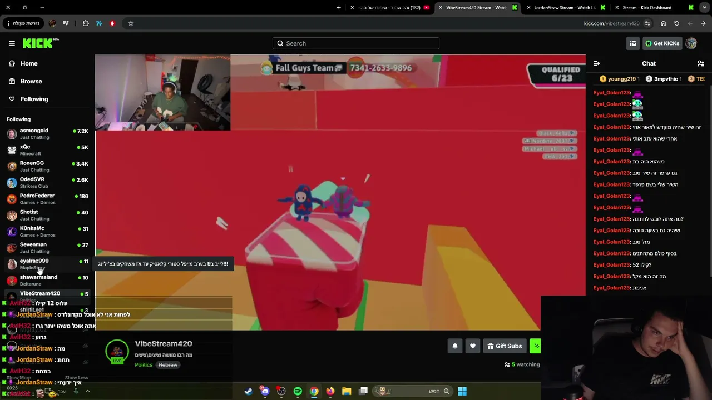
Task: Close the VibeStream420 Stream tab
Action: click(441, 8)
